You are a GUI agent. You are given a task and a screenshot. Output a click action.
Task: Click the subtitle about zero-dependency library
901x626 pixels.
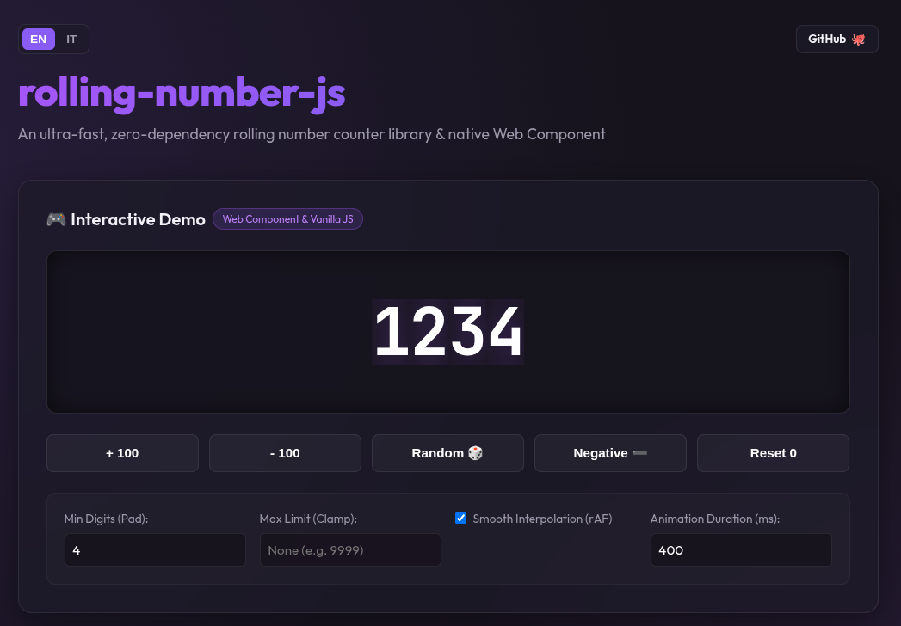click(x=312, y=134)
